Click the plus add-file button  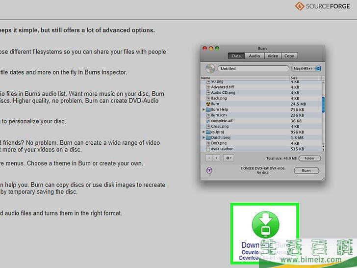point(217,158)
